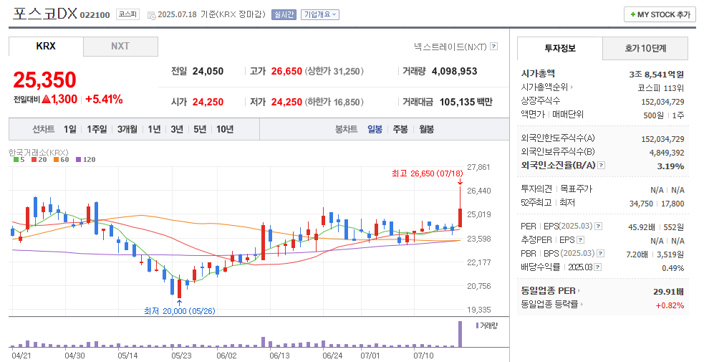Click help icon beside 외국인소진율(B/A)

[x=602, y=166]
